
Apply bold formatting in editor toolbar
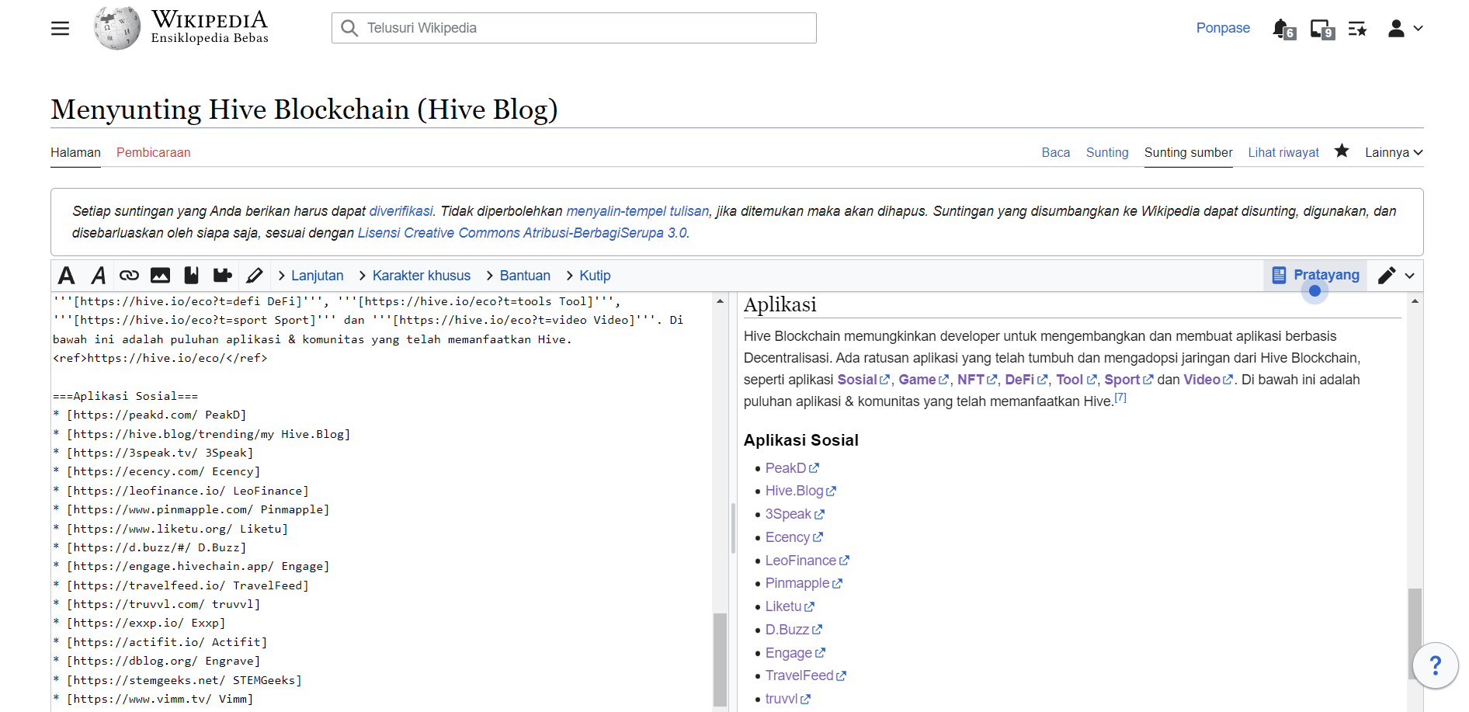(67, 276)
